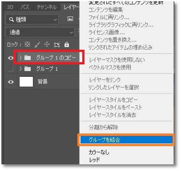The height and width of the screenshot is (171, 181).
Task: Choose コンテンツを置き換え menu item
Action: (x=113, y=40)
